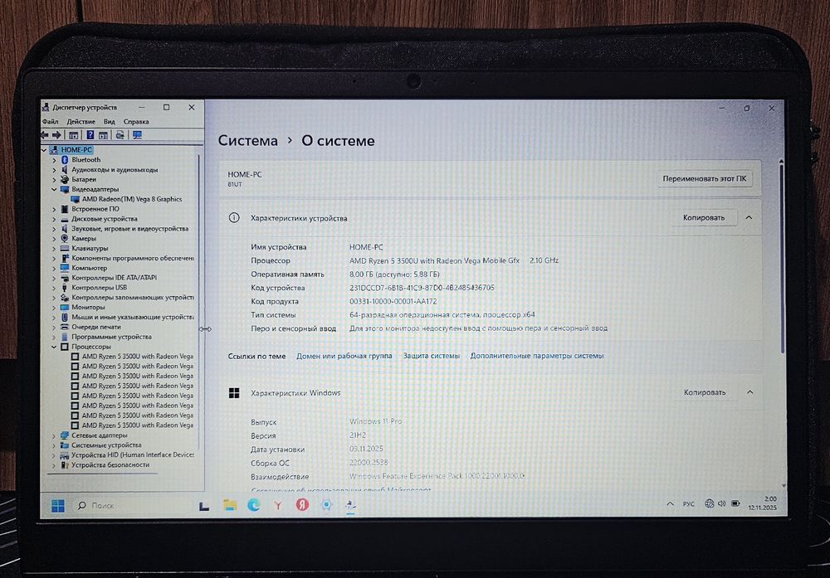Open the Действие menu
The width and height of the screenshot is (830, 578).
coord(81,122)
